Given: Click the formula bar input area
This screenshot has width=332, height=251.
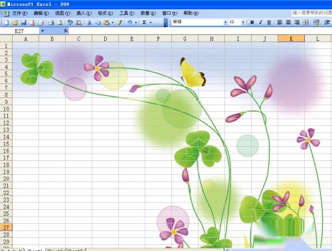Looking at the screenshot, I should click(201, 31).
